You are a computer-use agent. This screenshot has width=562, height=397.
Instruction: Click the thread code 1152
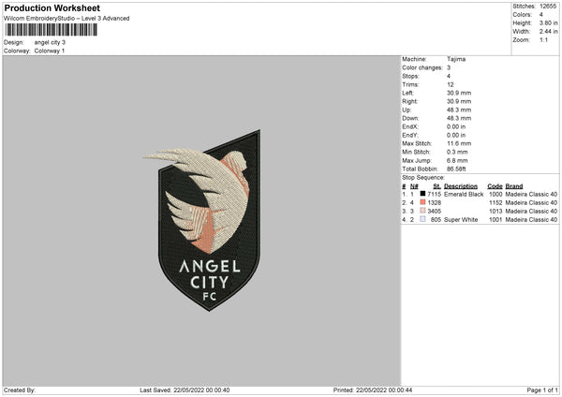pos(495,203)
